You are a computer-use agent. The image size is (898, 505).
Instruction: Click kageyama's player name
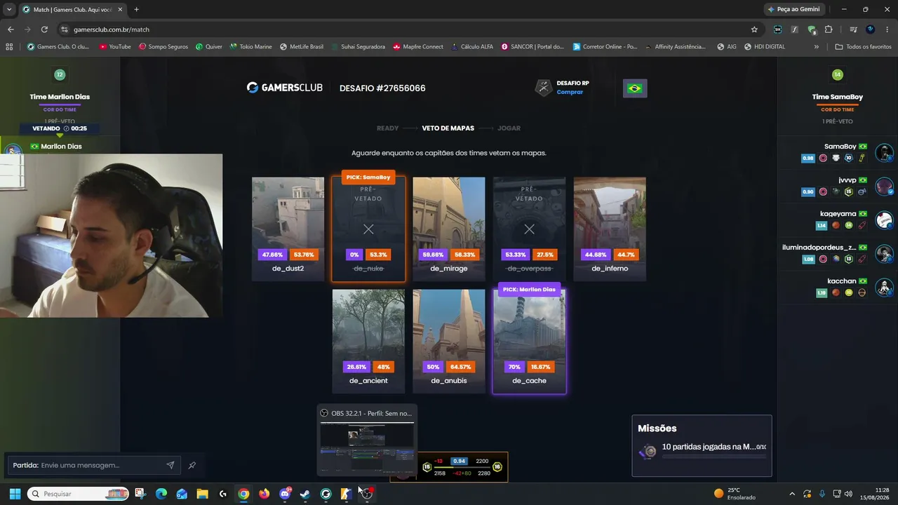coord(838,214)
